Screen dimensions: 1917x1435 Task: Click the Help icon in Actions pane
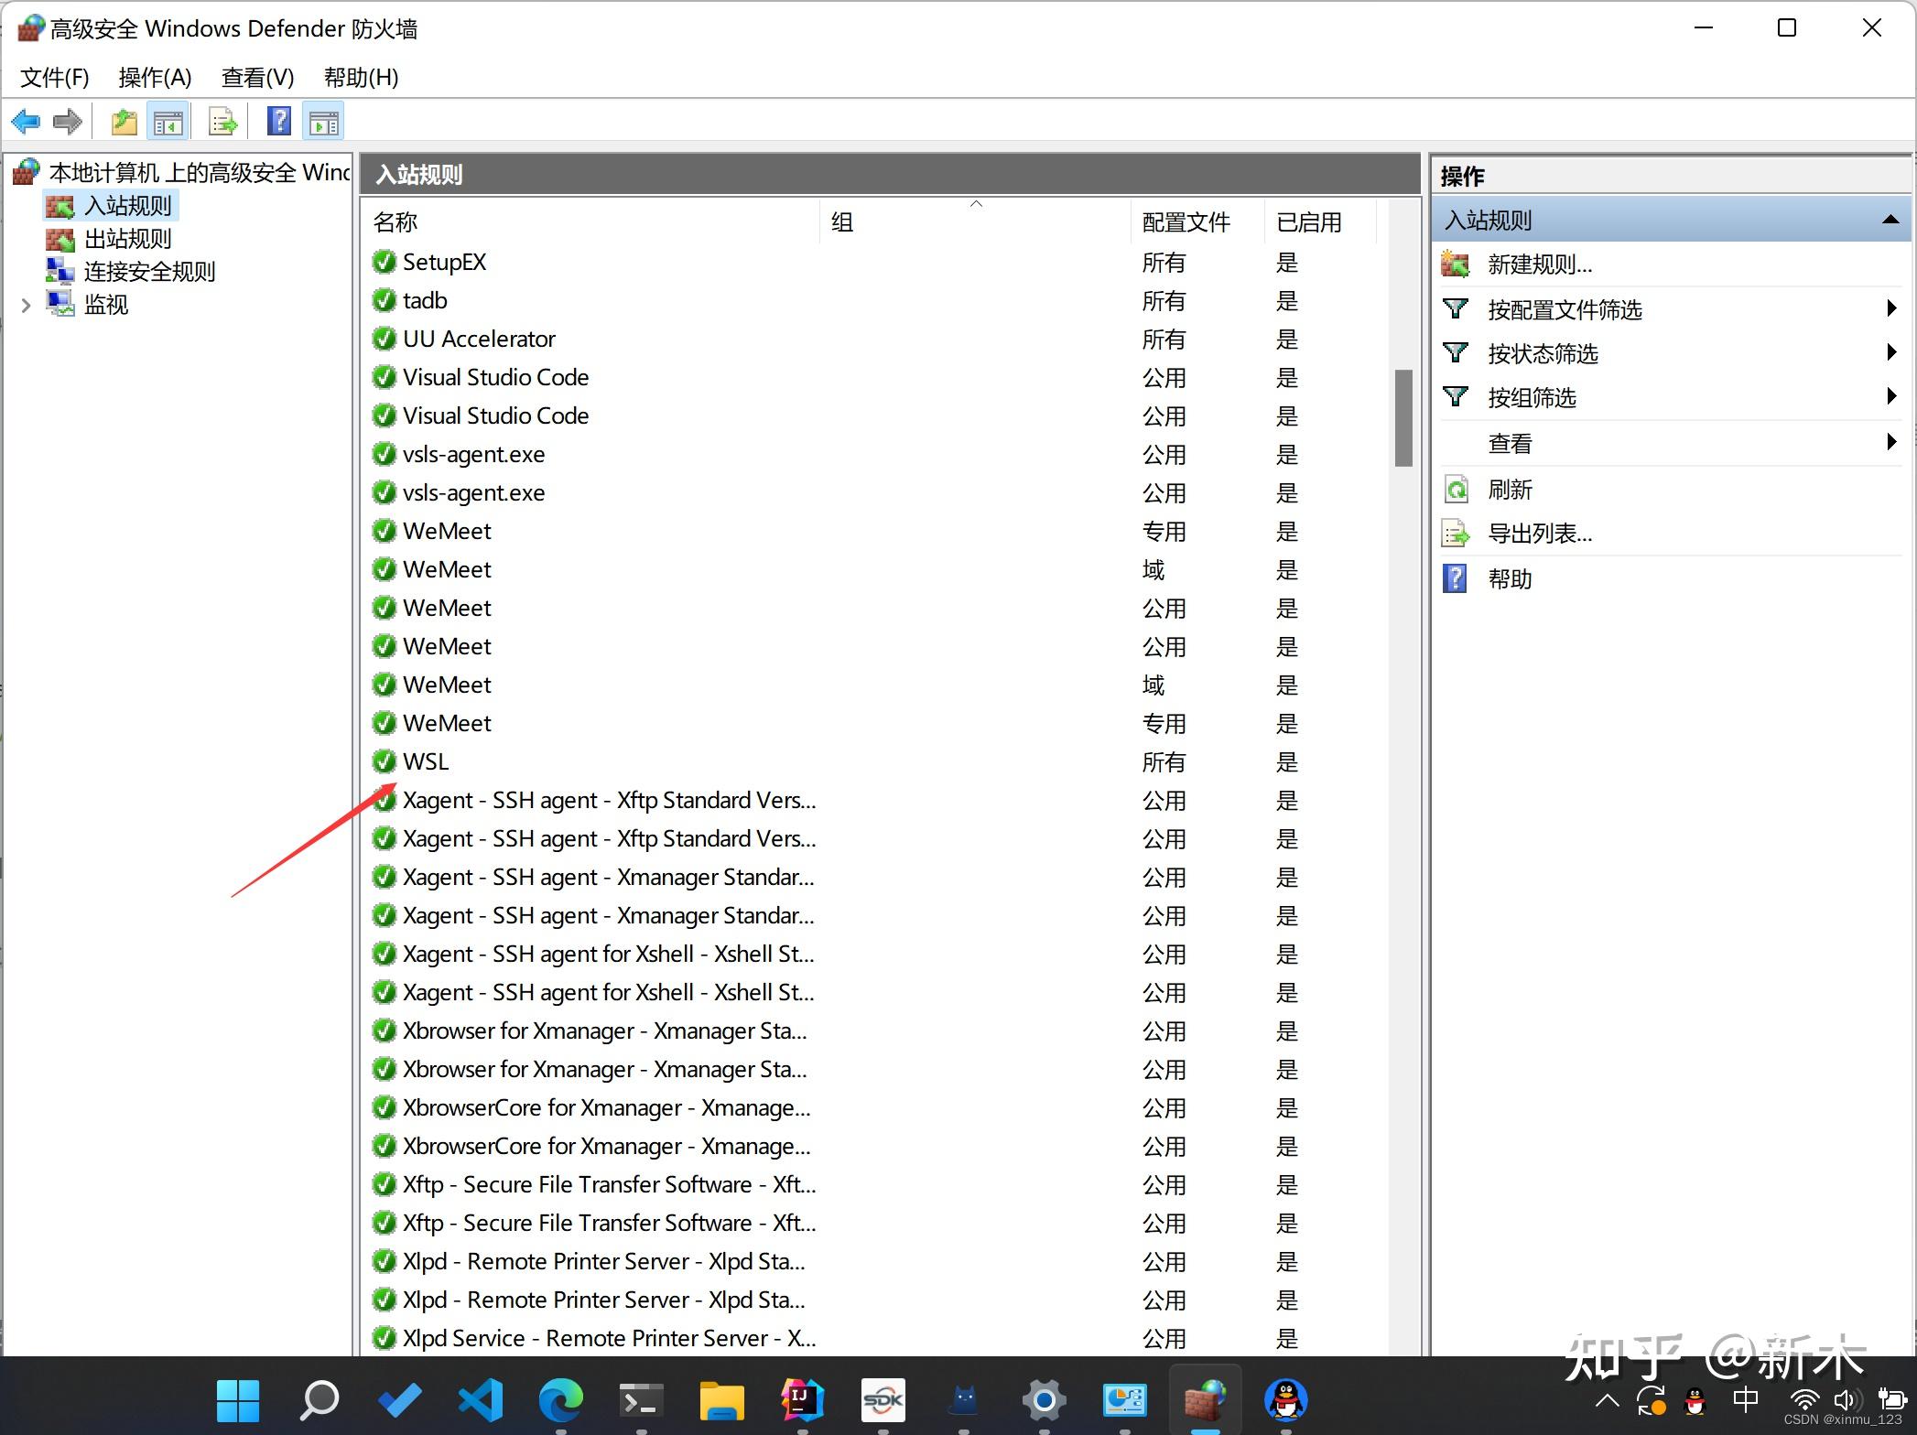1455,578
